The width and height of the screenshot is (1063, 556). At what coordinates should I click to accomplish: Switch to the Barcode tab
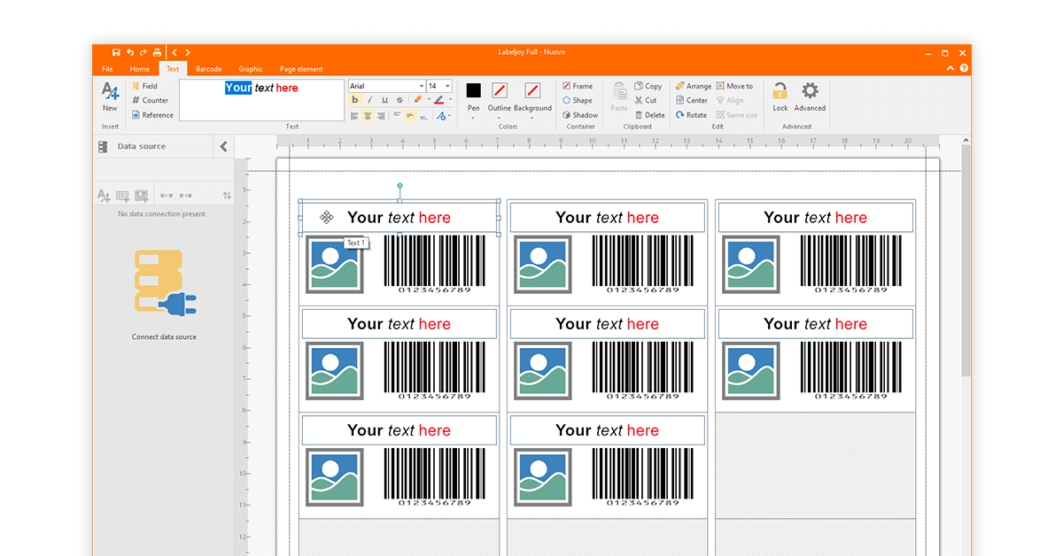coord(209,69)
